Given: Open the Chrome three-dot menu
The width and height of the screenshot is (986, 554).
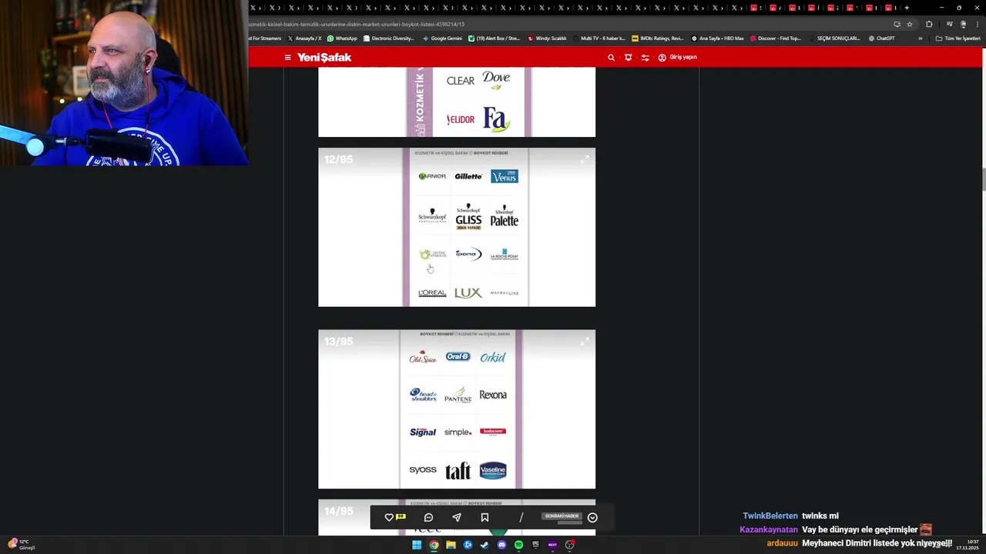Looking at the screenshot, I should pos(977,24).
